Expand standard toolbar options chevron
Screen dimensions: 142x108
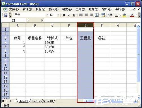point(10,15)
